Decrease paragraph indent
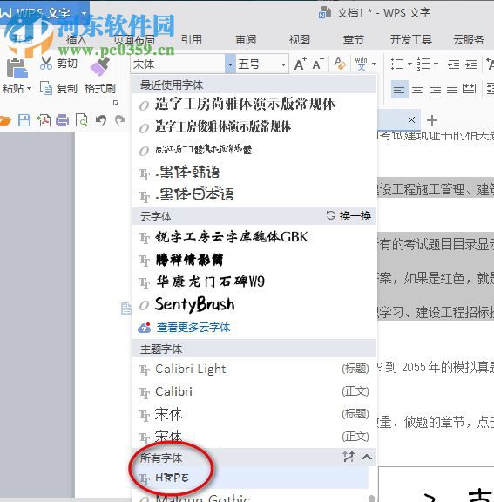This screenshot has height=502, width=494. pyautogui.click(x=453, y=64)
